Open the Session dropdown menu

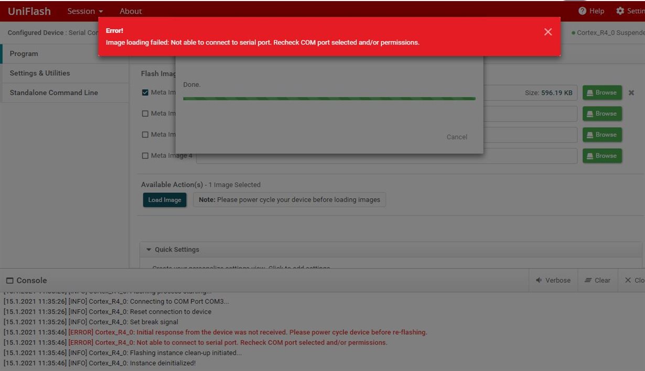85,11
